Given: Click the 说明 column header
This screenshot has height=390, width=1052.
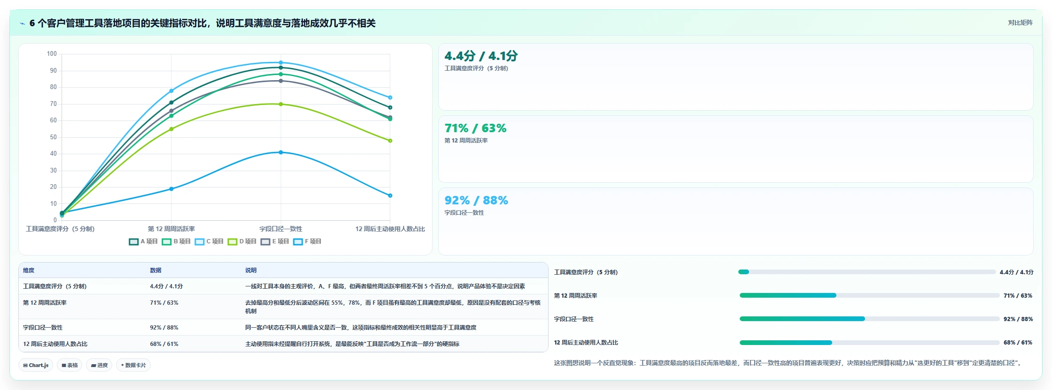Looking at the screenshot, I should [251, 270].
